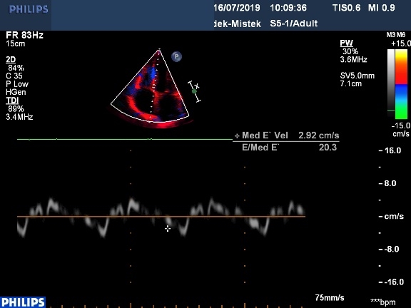Click the 75mm/s sweep speed label
This screenshot has height=308, width=411.
pyautogui.click(x=330, y=298)
